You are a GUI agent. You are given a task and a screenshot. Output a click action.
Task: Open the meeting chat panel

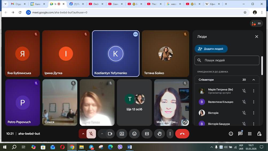pos(240,134)
